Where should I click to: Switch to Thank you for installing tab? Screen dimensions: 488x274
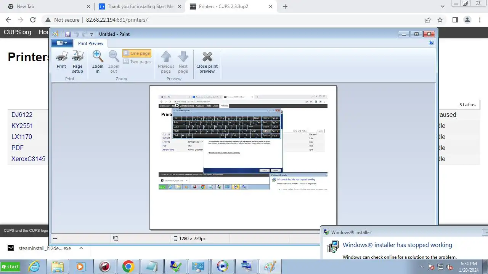pos(140,6)
